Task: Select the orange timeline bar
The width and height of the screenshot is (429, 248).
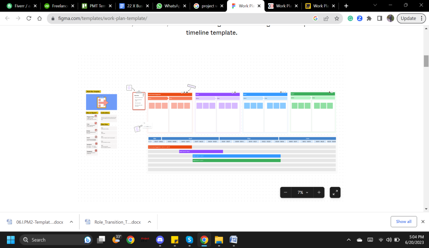Action: [x=170, y=147]
